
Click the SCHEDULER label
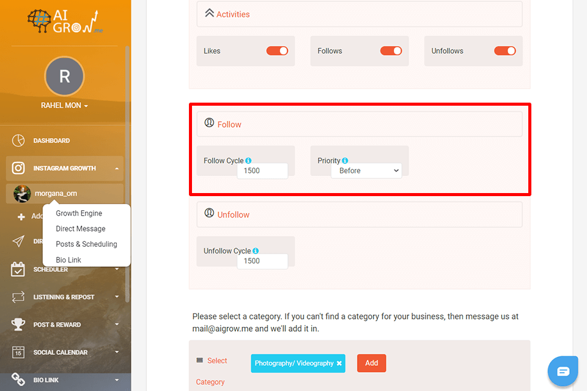click(x=51, y=269)
